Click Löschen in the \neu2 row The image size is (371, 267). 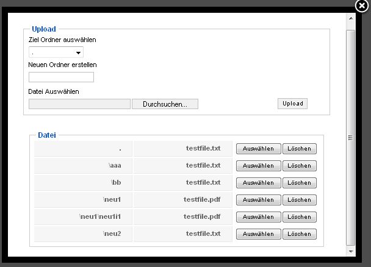[x=300, y=234]
